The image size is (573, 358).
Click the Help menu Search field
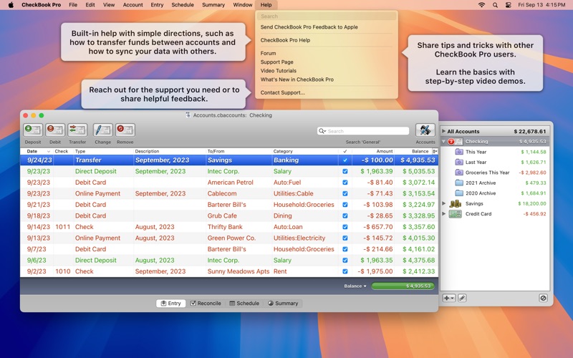pyautogui.click(x=327, y=16)
